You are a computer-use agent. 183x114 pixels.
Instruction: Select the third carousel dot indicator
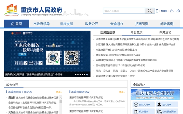coord(80,75)
